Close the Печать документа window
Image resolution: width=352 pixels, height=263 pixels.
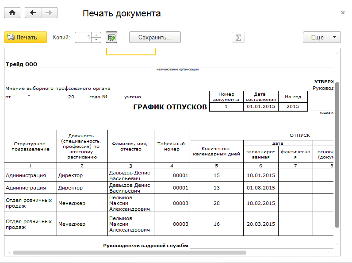343,13
